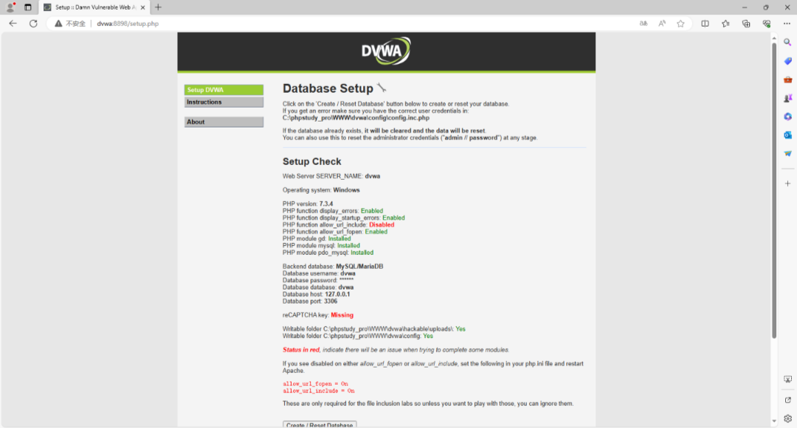Image resolution: width=797 pixels, height=428 pixels.
Task: Click the DVWA logo in the header
Action: point(386,51)
